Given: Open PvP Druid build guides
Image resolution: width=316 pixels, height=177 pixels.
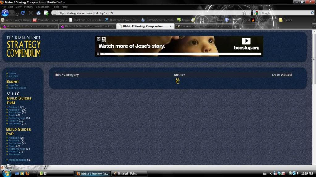Looking at the screenshot, I should [x=12, y=146].
